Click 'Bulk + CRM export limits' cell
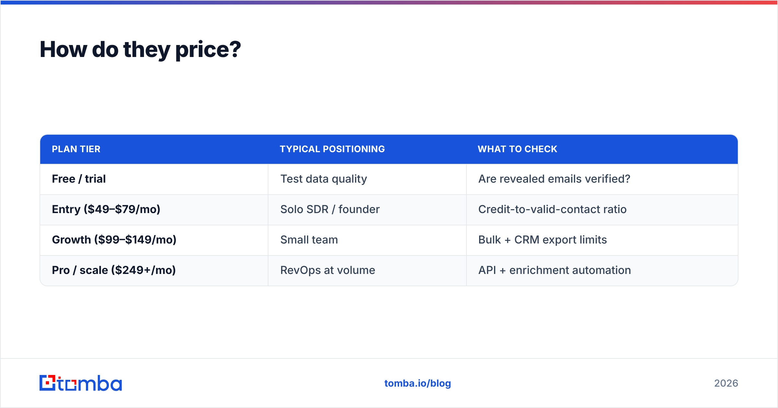 point(602,240)
